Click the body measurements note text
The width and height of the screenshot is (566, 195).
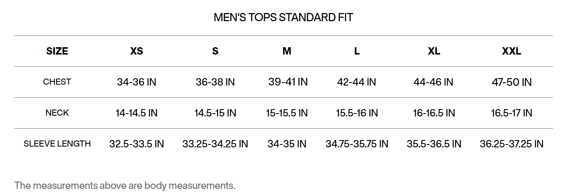125,186
